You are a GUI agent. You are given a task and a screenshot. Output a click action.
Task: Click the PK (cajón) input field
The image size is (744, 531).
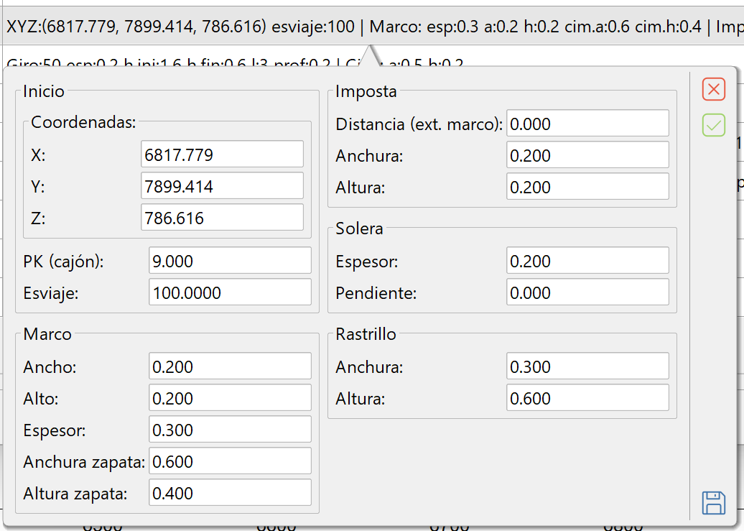[230, 261]
